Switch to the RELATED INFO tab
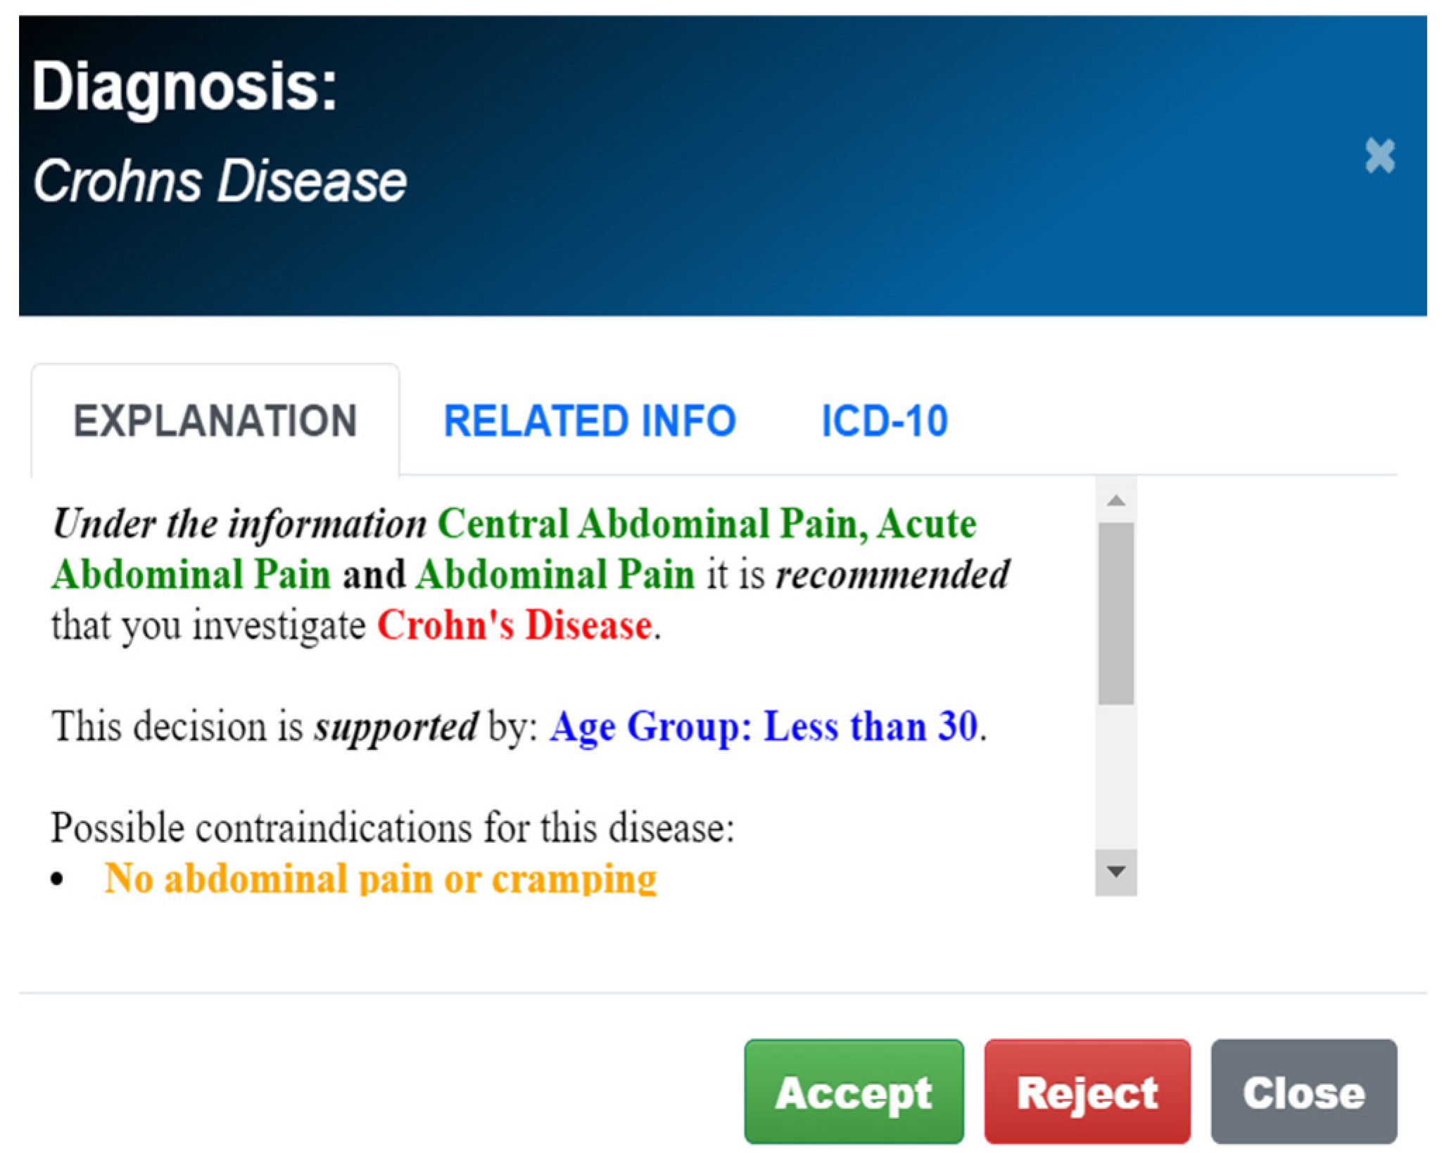The width and height of the screenshot is (1442, 1163). [589, 421]
